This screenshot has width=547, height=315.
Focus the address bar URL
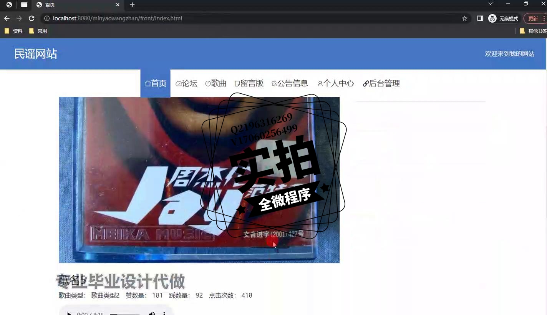(118, 18)
